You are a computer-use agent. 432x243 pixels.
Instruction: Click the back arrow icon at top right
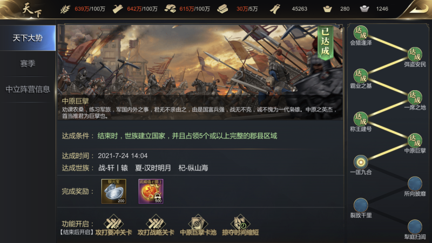(419, 9)
